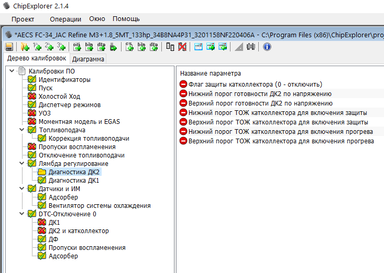Toggle the check mark next to Адсорбер under Датчики
Image resolution: width=384 pixels, height=273 pixels.
click(x=42, y=197)
